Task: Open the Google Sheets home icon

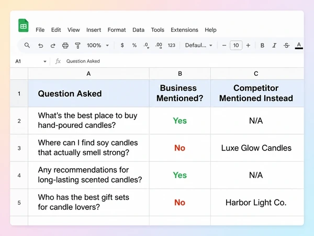Action: pyautogui.click(x=24, y=26)
